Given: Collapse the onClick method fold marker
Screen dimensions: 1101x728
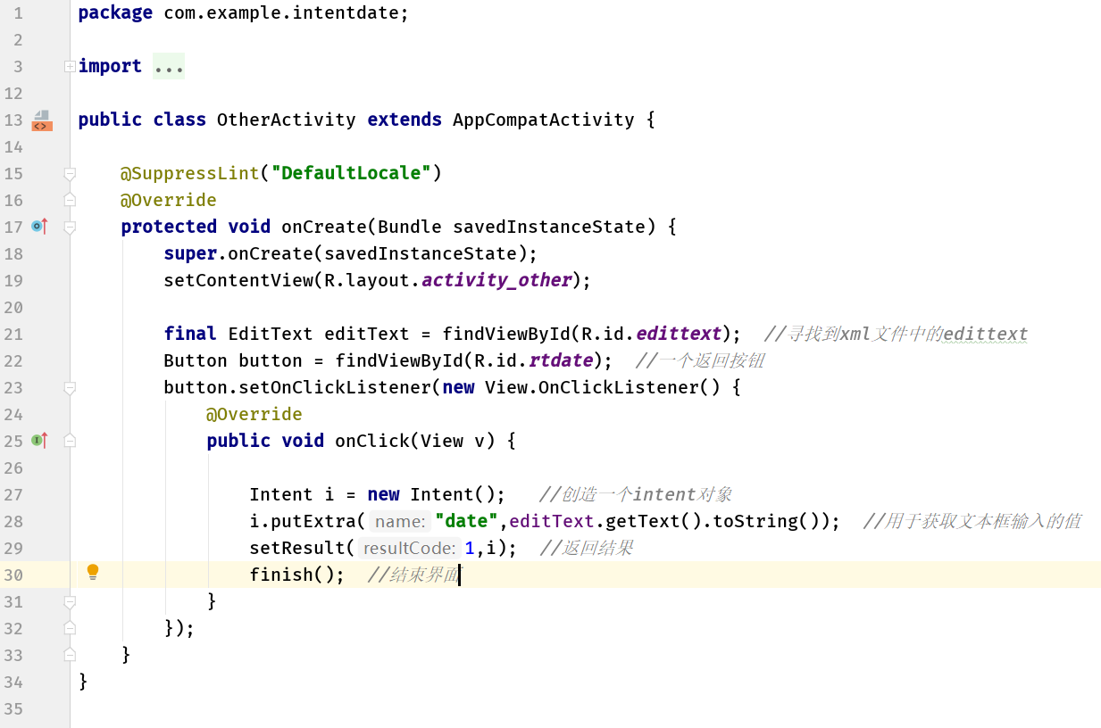Looking at the screenshot, I should (x=70, y=441).
